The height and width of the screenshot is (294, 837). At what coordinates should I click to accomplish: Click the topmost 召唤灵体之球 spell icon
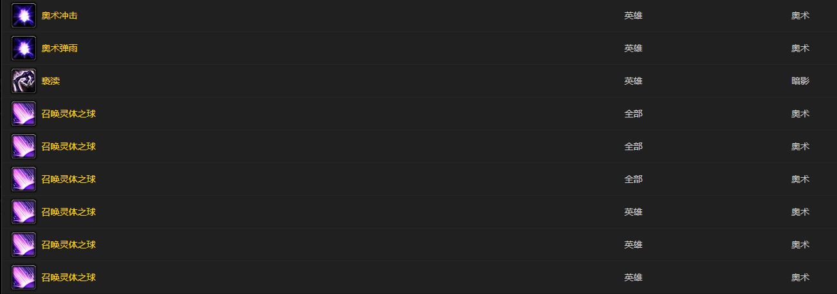coord(24,114)
